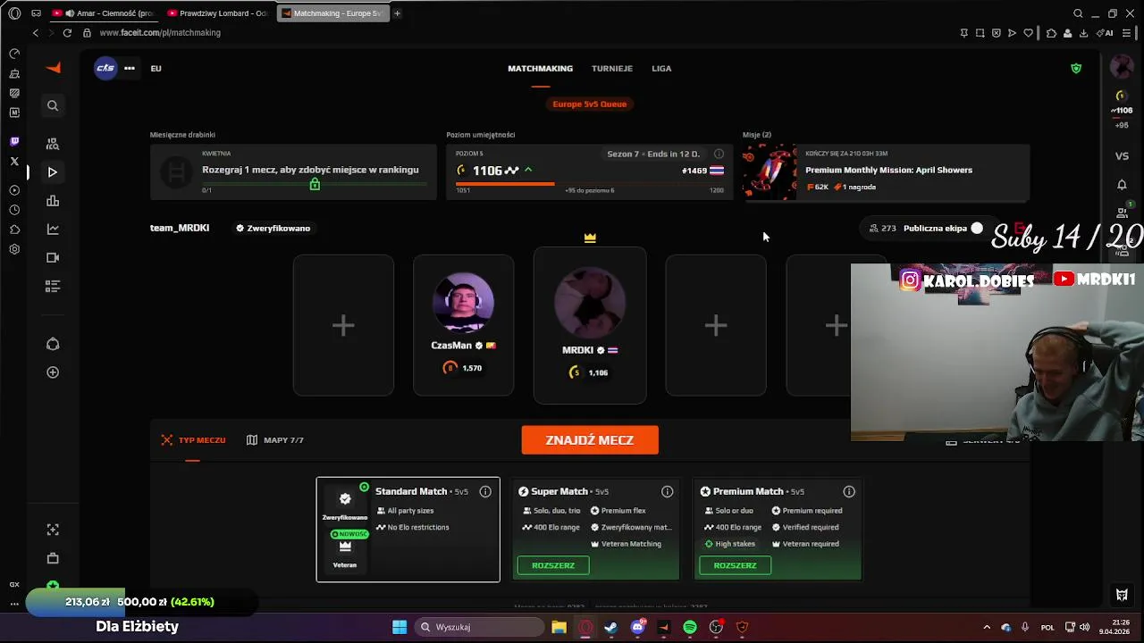Image resolution: width=1144 pixels, height=643 pixels.
Task: Open the EU region selector
Action: 156,68
